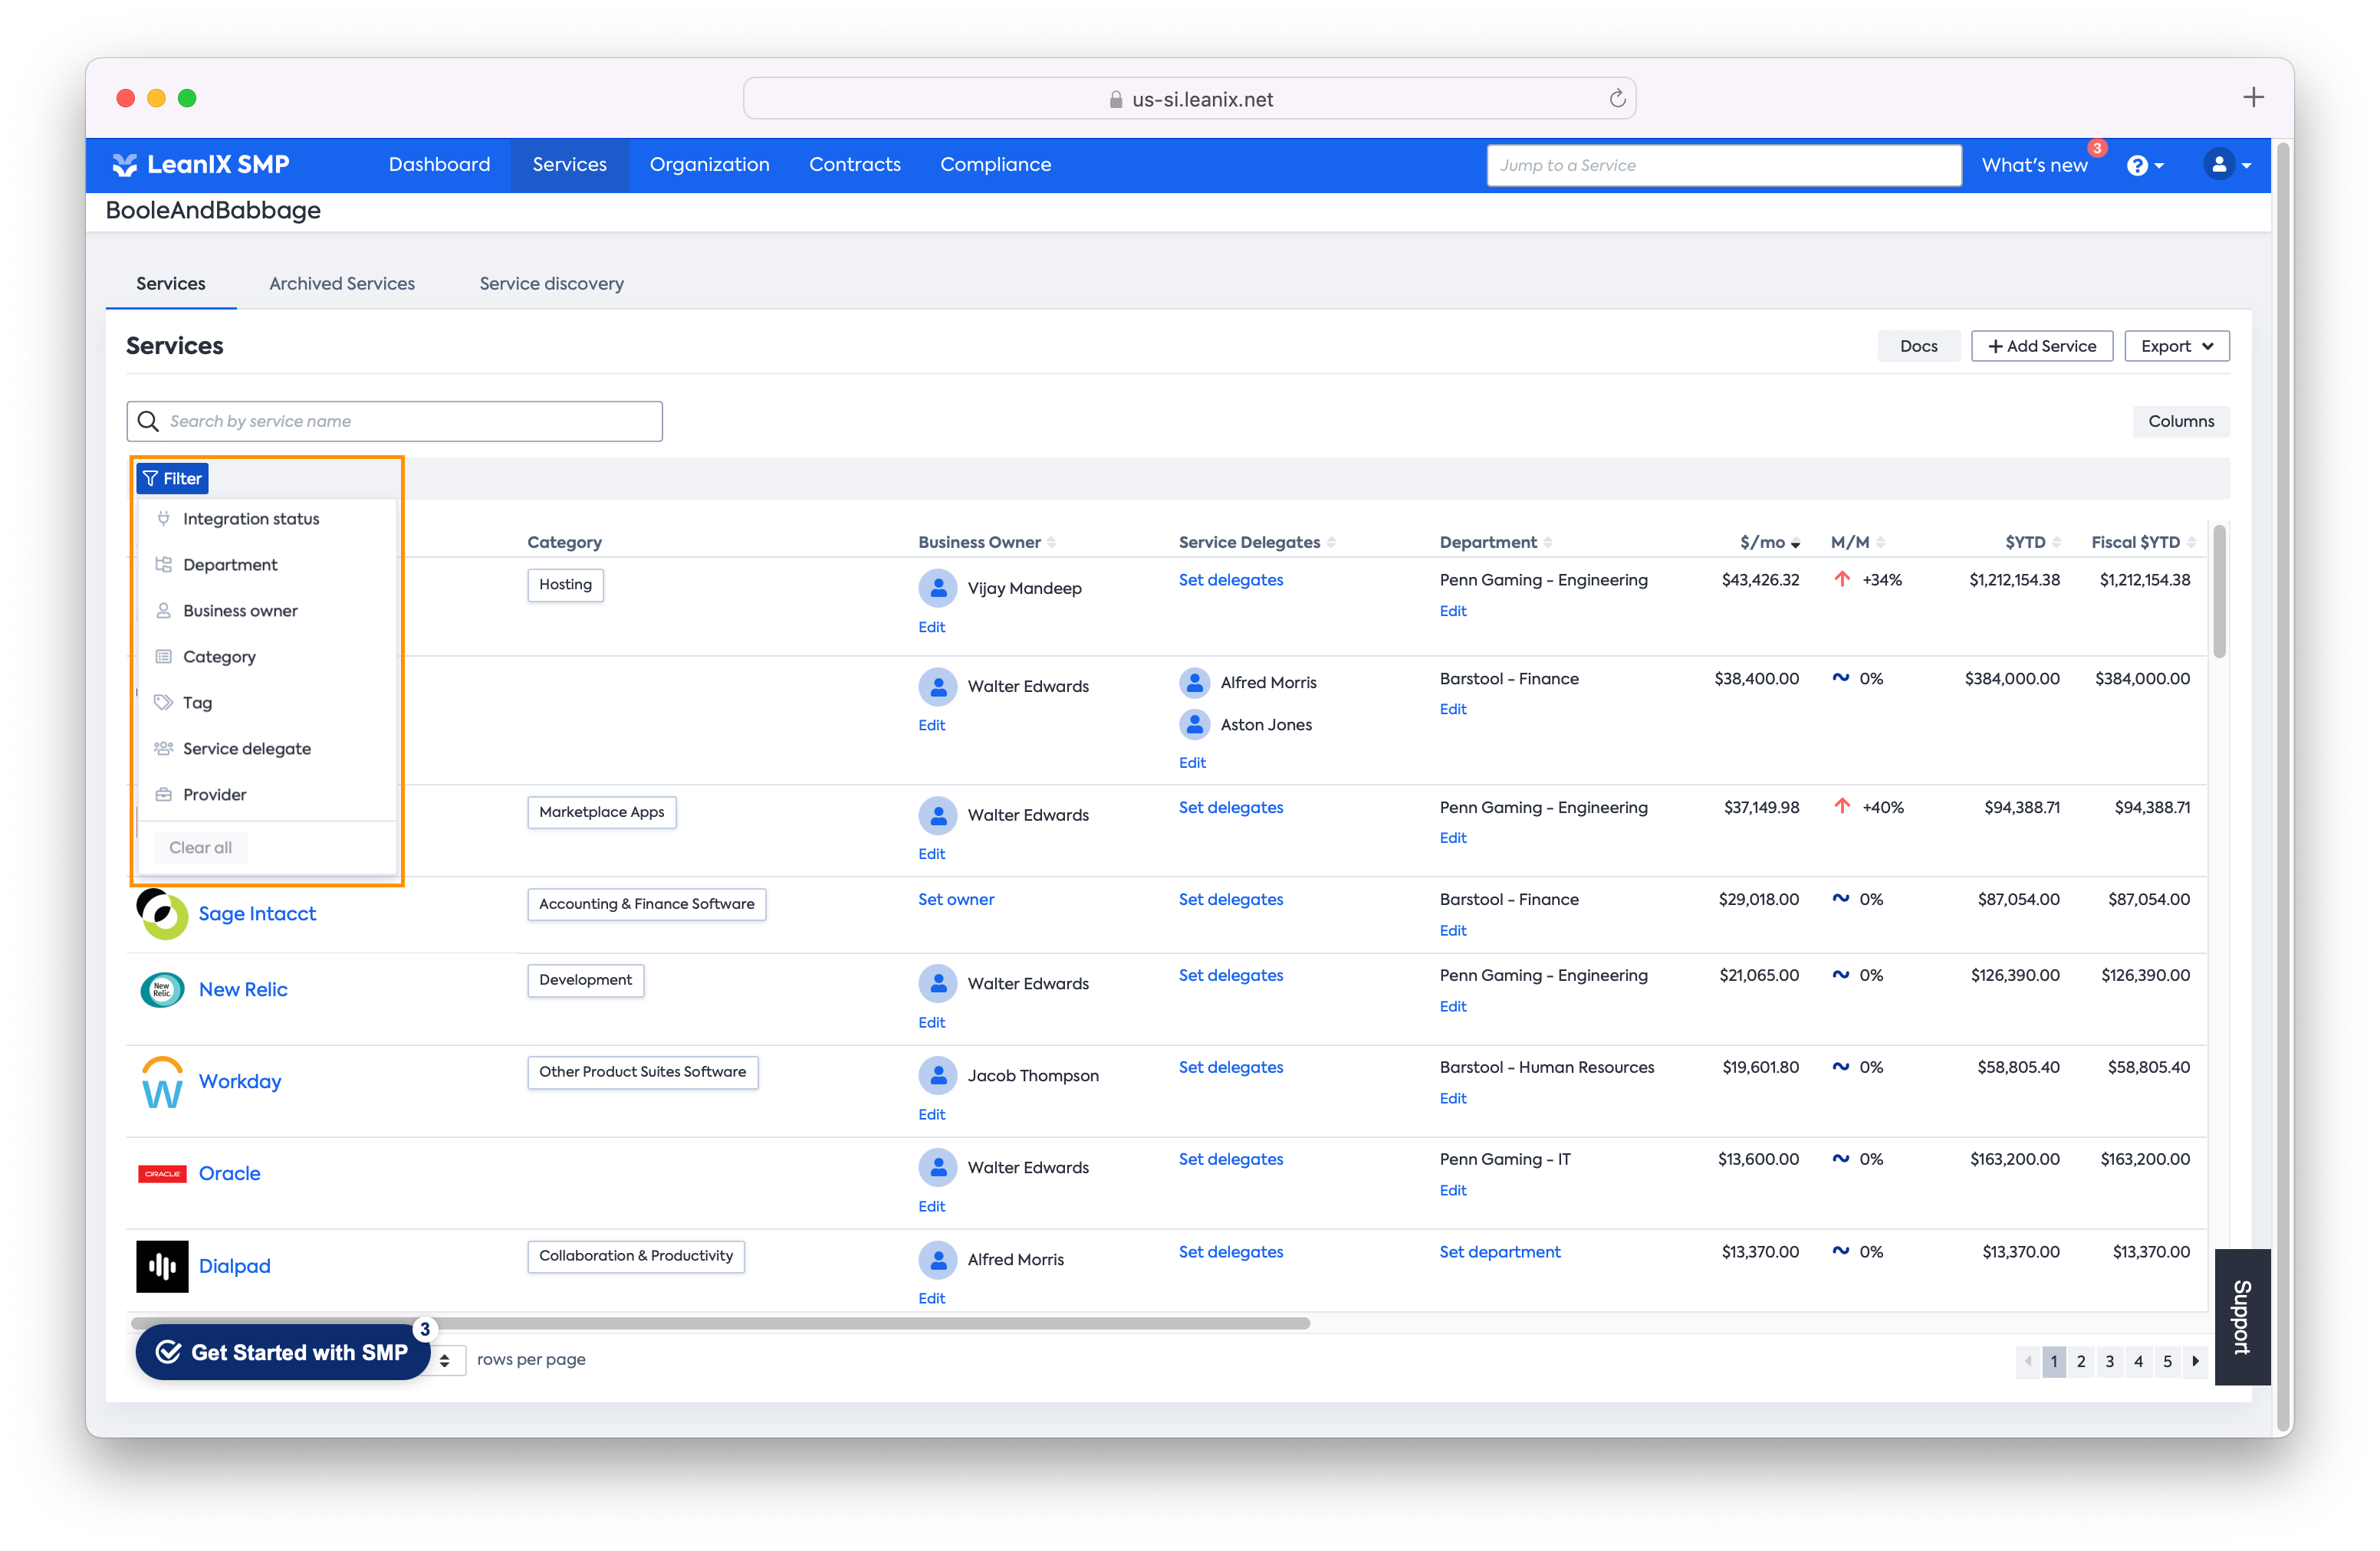
Task: Open the help question mark menu
Action: (2146, 166)
